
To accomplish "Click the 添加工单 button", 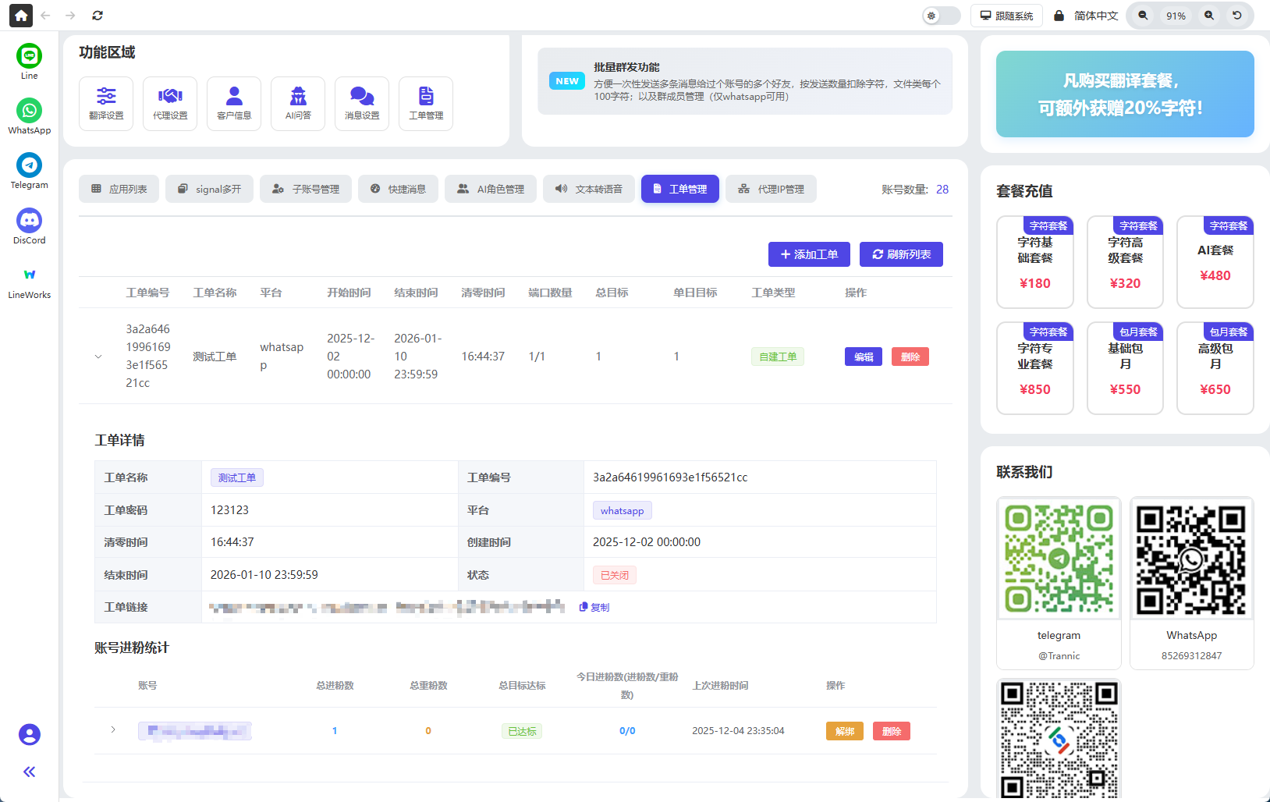I will point(809,254).
